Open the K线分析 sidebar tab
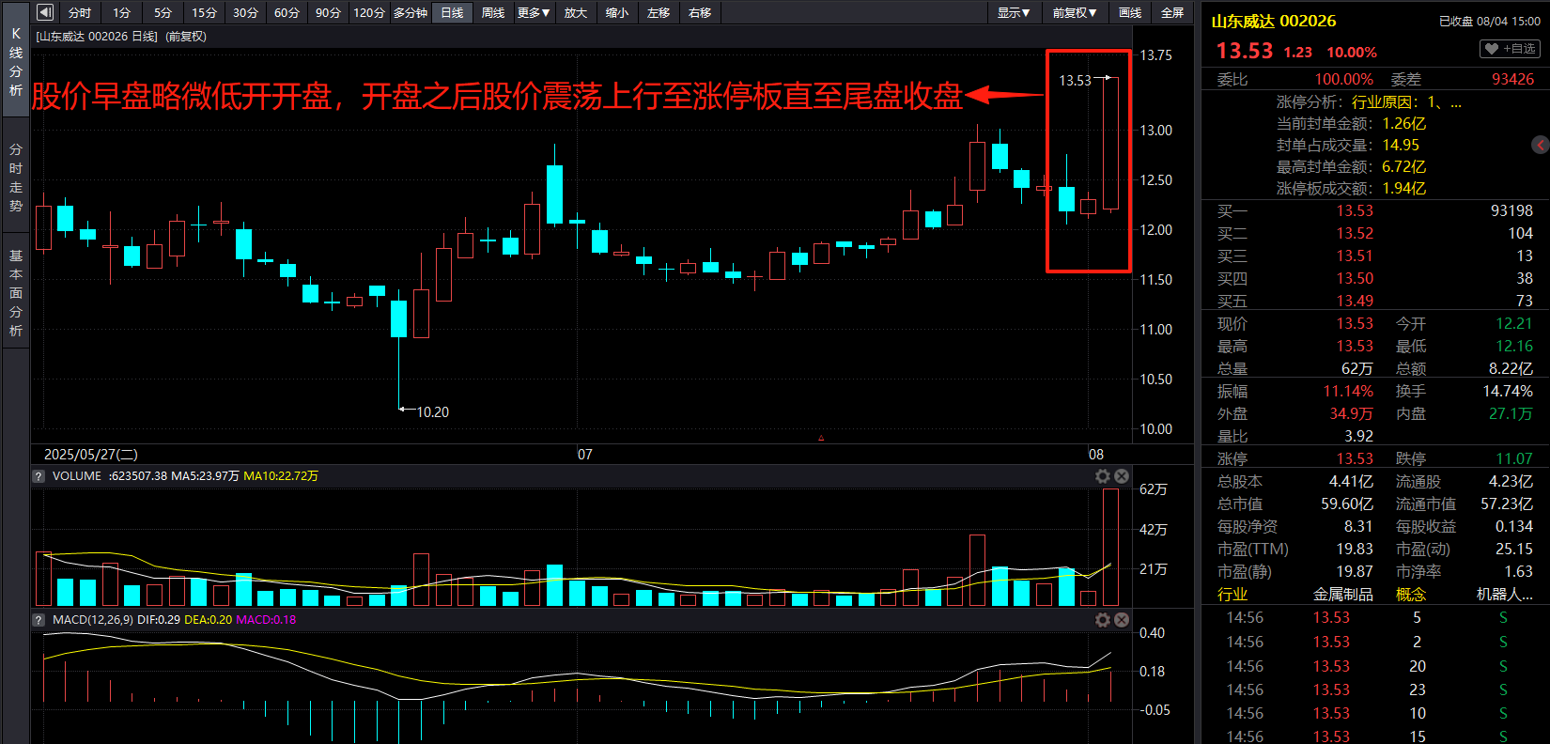 pyautogui.click(x=16, y=61)
